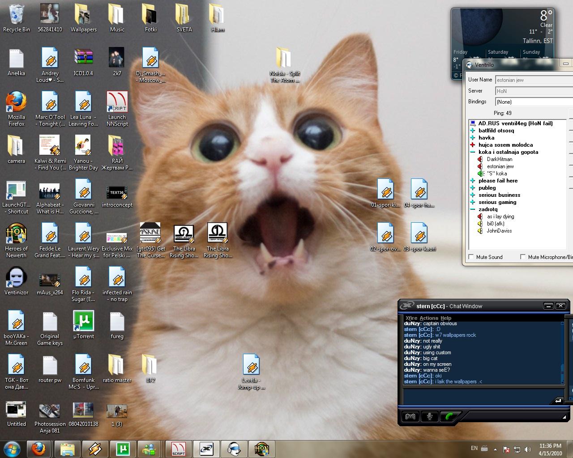
Task: Click the router pw text file icon
Action: pos(50,369)
